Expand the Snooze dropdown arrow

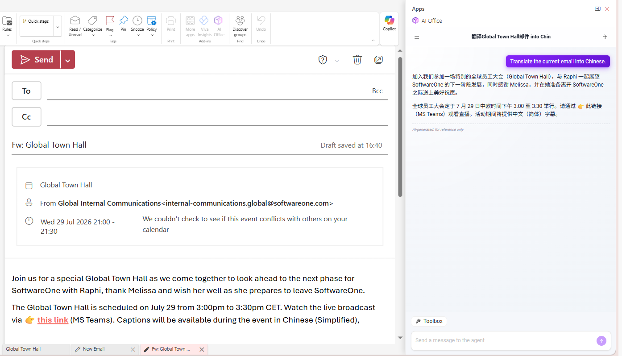tap(137, 35)
